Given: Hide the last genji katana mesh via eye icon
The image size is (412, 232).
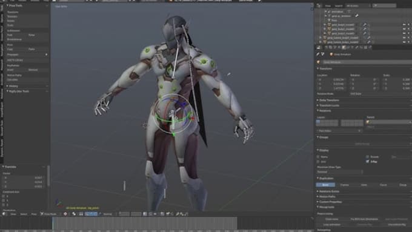Looking at the screenshot, I should (404, 42).
